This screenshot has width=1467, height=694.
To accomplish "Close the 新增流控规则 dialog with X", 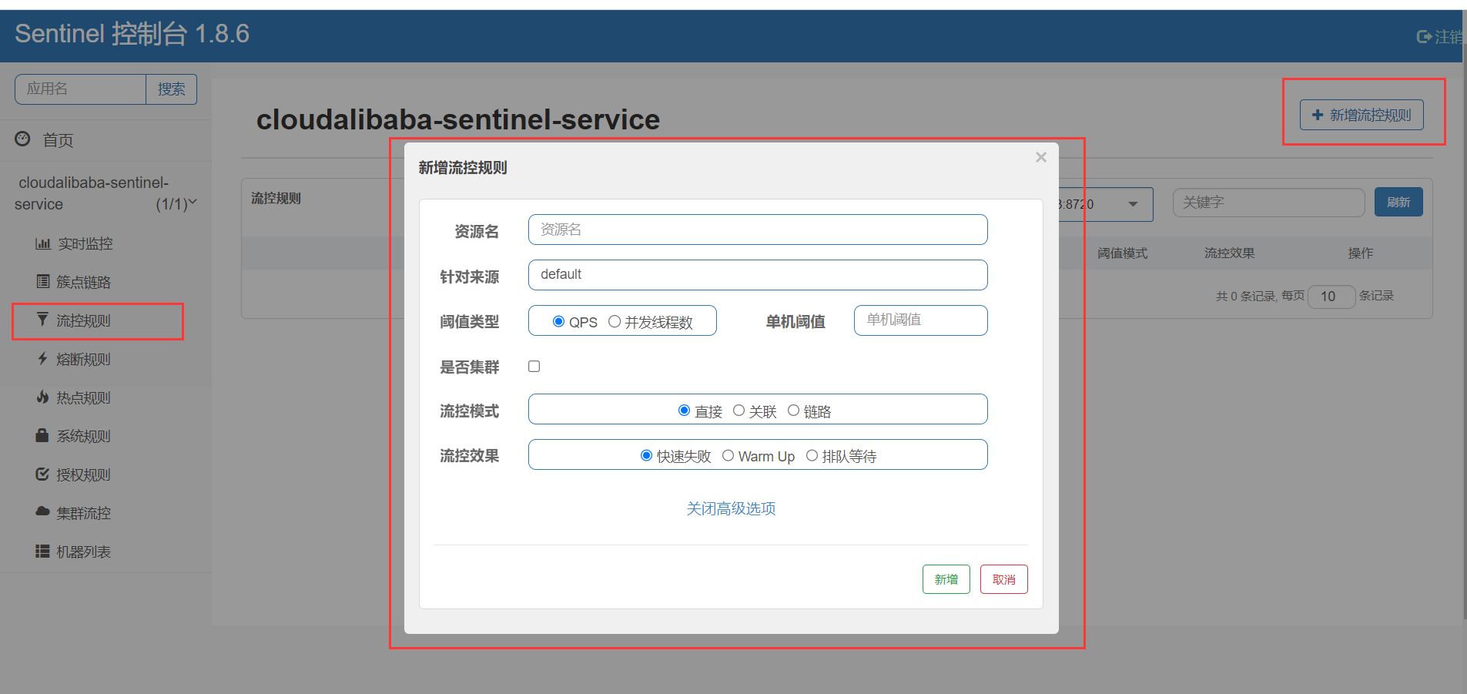I will (x=1041, y=157).
